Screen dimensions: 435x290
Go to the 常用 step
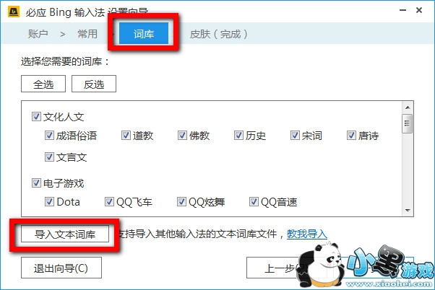click(x=87, y=34)
